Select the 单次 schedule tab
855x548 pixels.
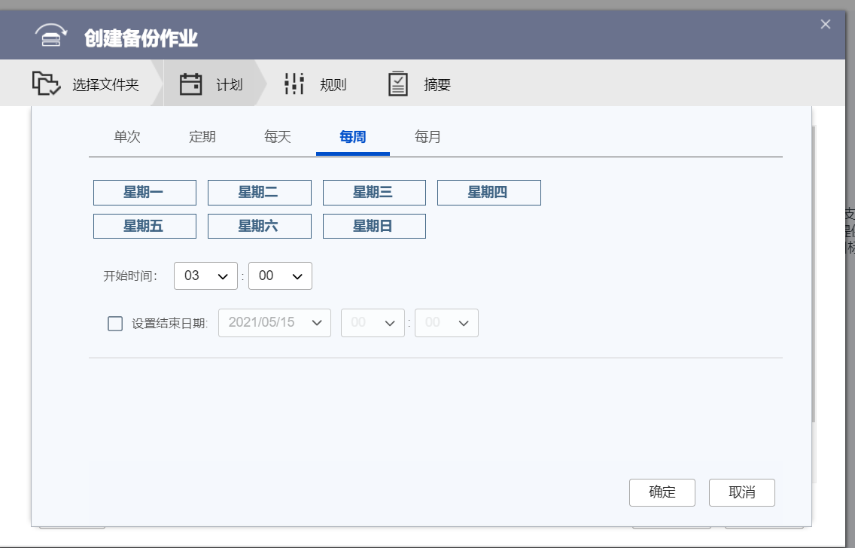click(x=127, y=137)
